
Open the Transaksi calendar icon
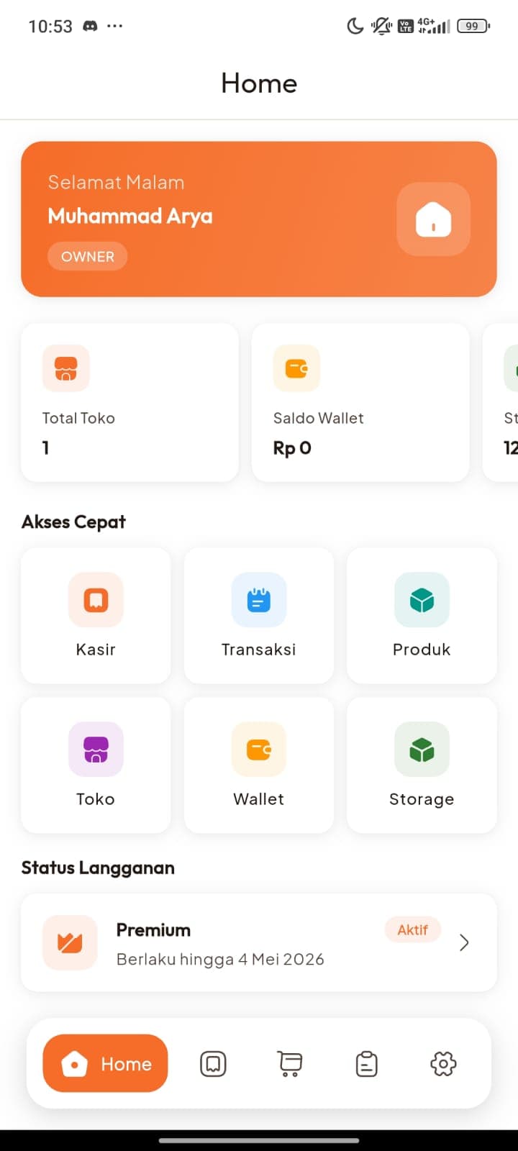pyautogui.click(x=259, y=600)
